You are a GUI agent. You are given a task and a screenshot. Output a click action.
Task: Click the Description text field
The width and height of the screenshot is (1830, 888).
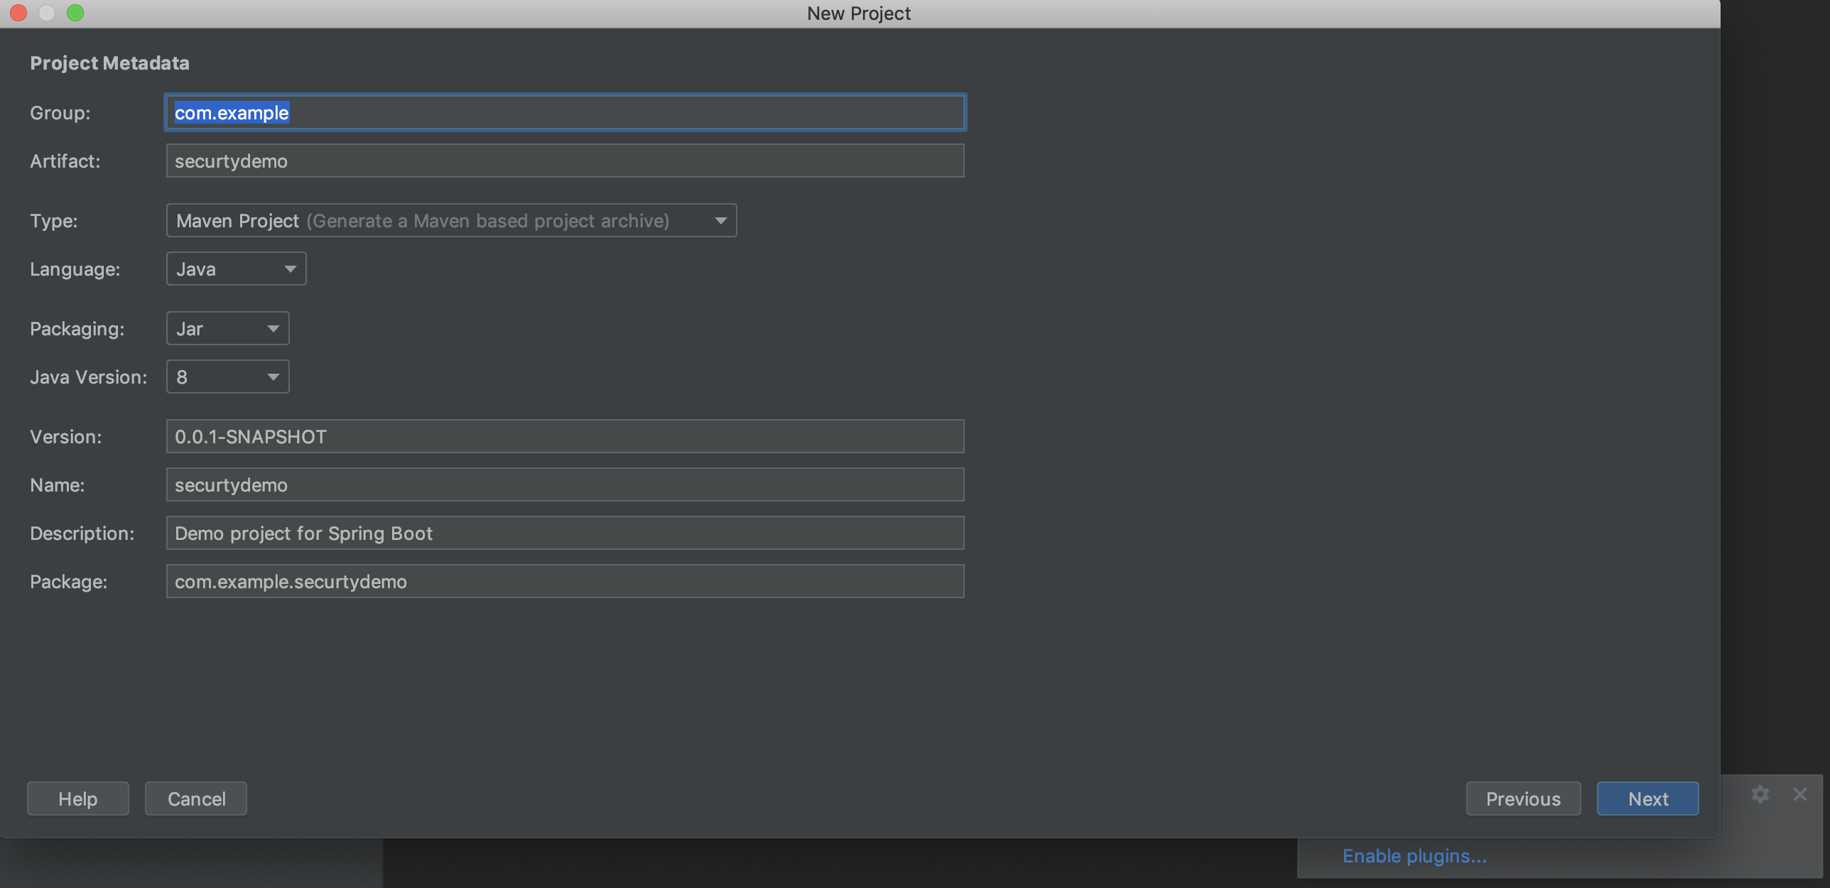[565, 533]
